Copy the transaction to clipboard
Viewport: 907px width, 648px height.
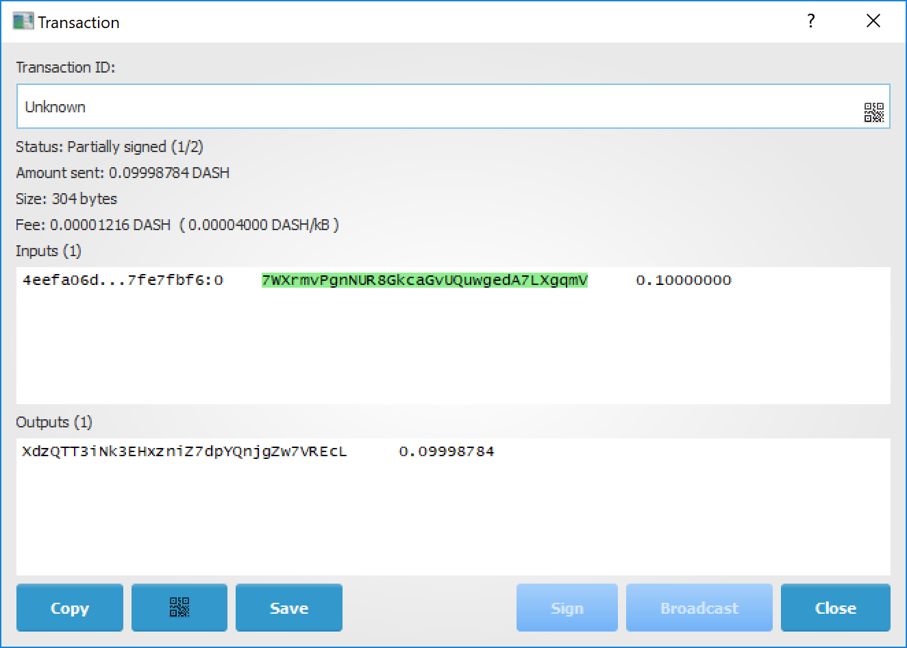(70, 608)
